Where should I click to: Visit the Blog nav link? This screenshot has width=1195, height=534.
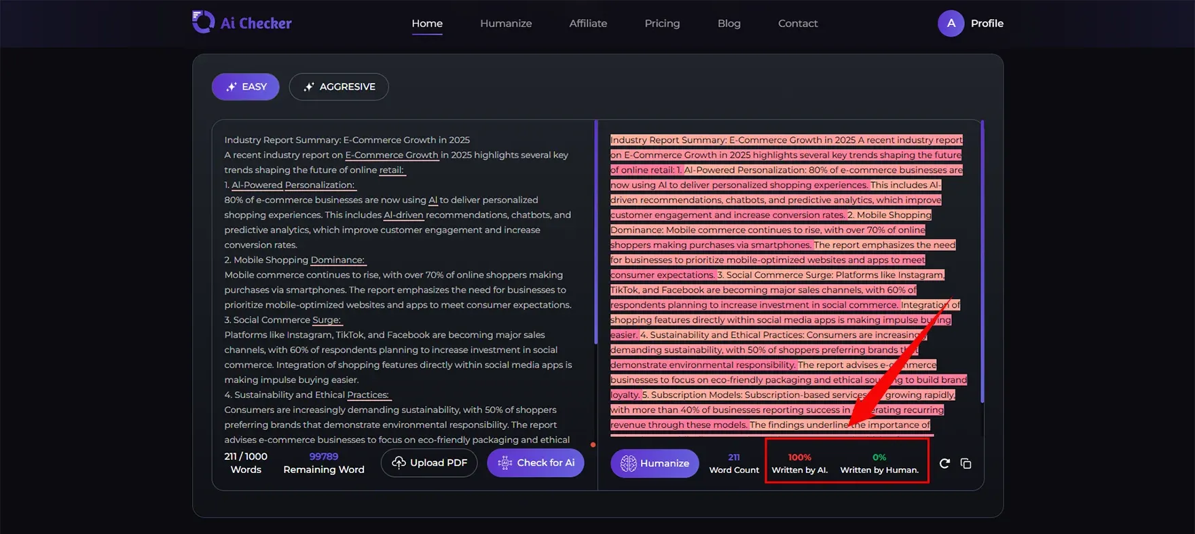coord(729,23)
